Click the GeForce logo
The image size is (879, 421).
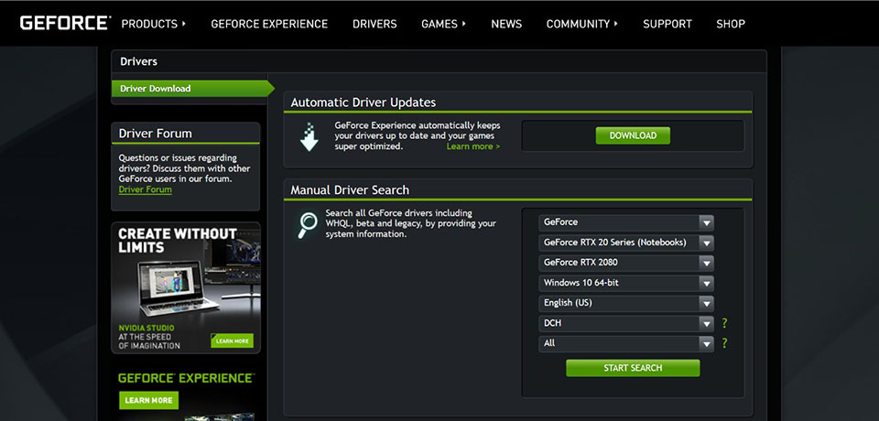tap(66, 24)
